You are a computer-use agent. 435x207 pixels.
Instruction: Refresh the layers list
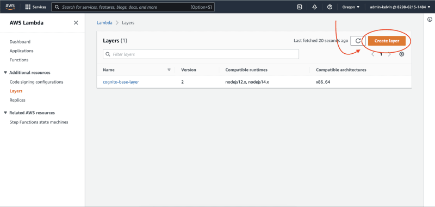(x=358, y=41)
